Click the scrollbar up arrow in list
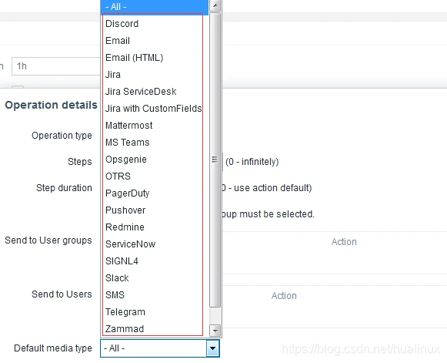The image size is (447, 363). (215, 5)
